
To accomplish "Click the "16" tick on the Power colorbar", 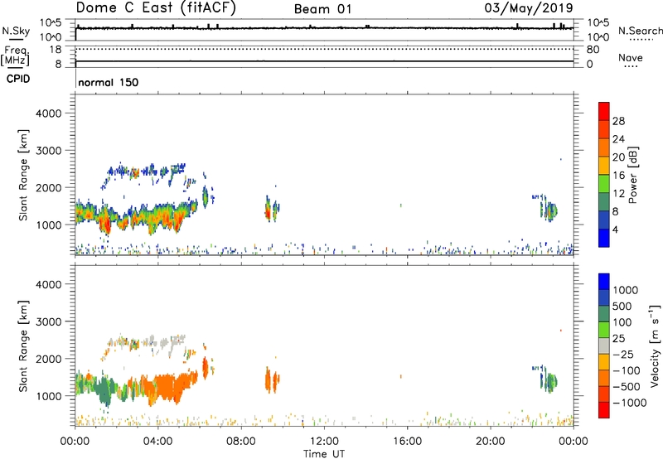I will pyautogui.click(x=618, y=176).
